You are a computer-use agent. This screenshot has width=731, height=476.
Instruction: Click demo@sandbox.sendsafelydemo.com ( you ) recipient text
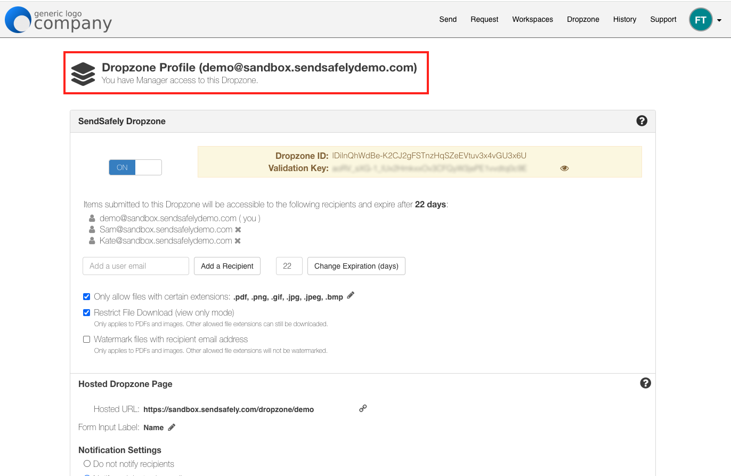(x=180, y=218)
